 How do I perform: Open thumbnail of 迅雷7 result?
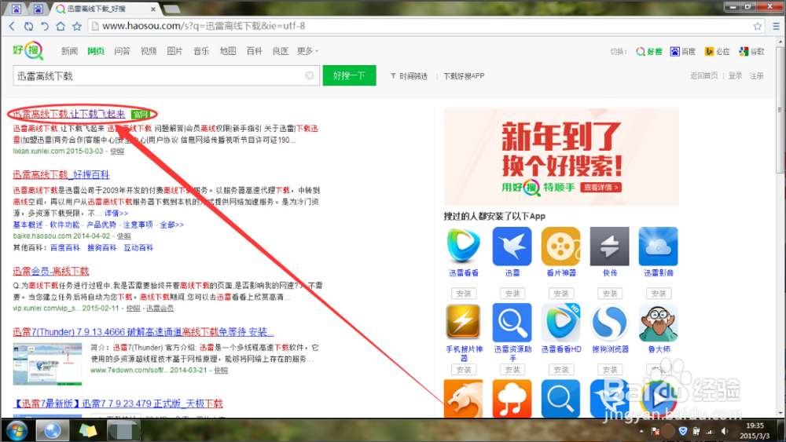48,364
